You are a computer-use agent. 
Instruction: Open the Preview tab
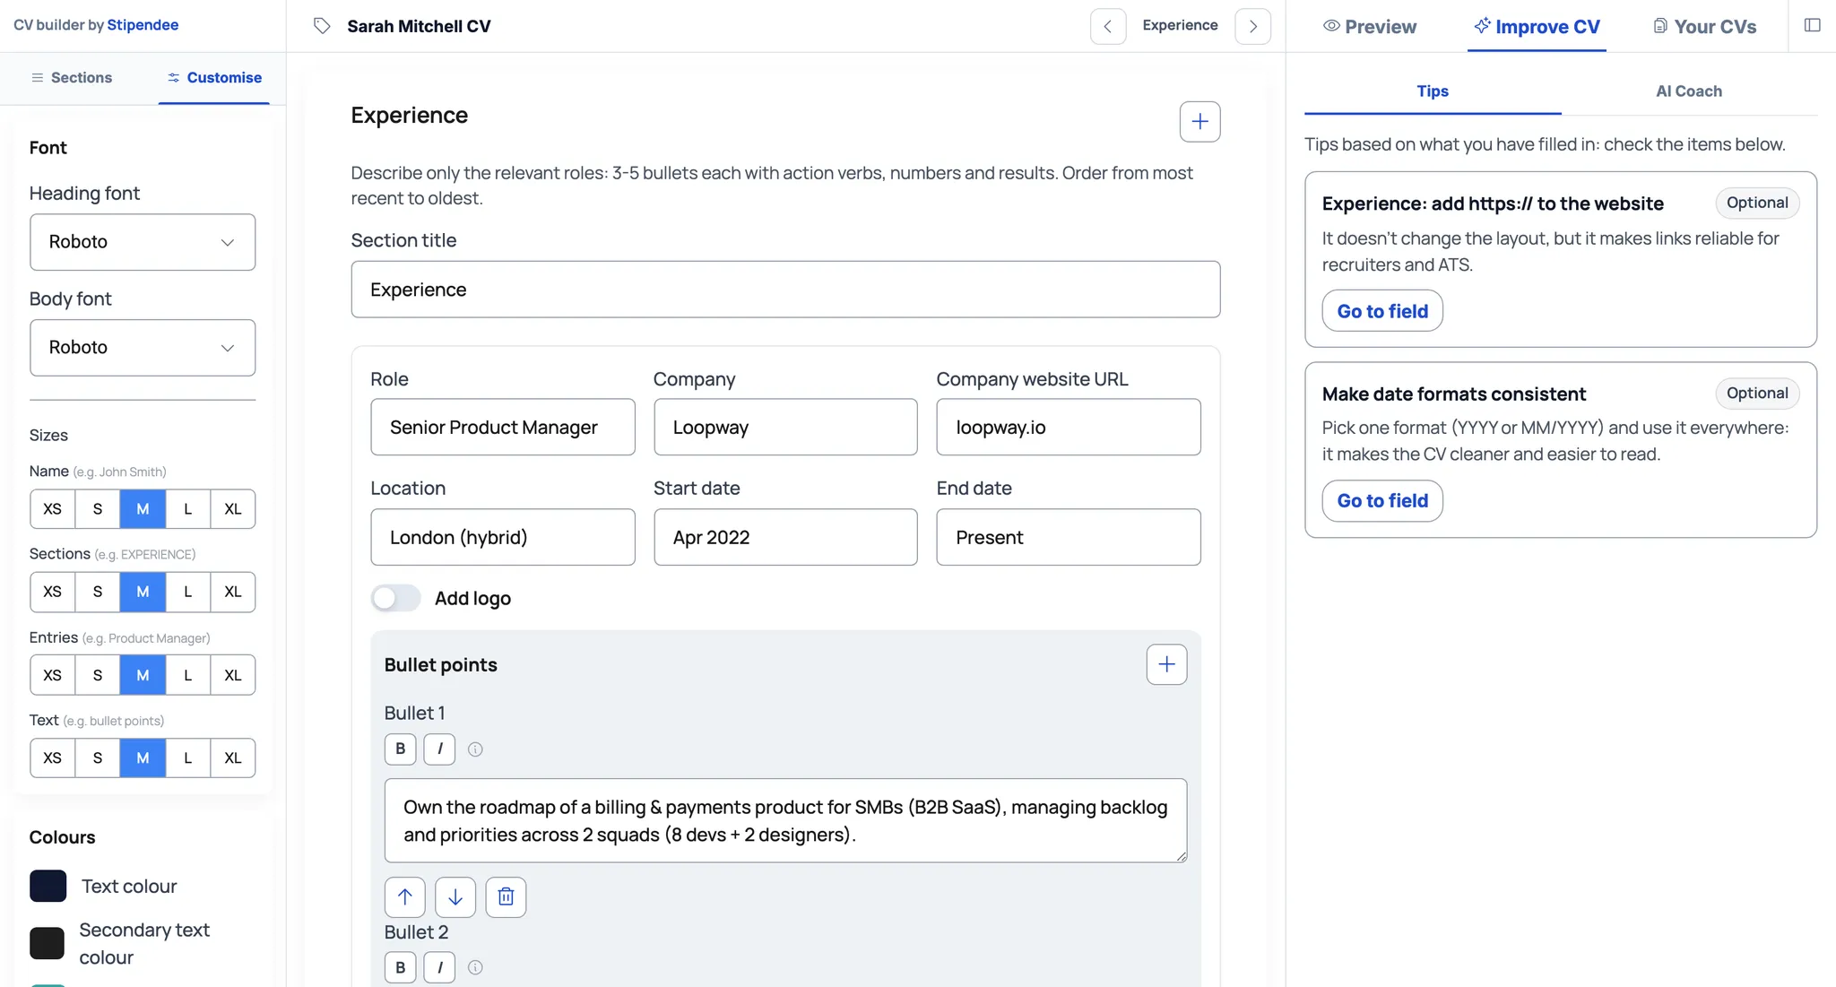click(1370, 27)
